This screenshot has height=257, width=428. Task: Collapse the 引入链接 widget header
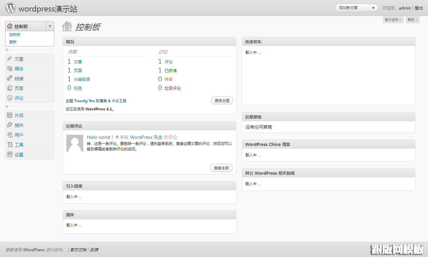click(149, 186)
